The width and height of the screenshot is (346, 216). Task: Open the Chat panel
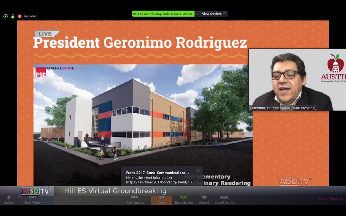click(x=161, y=199)
